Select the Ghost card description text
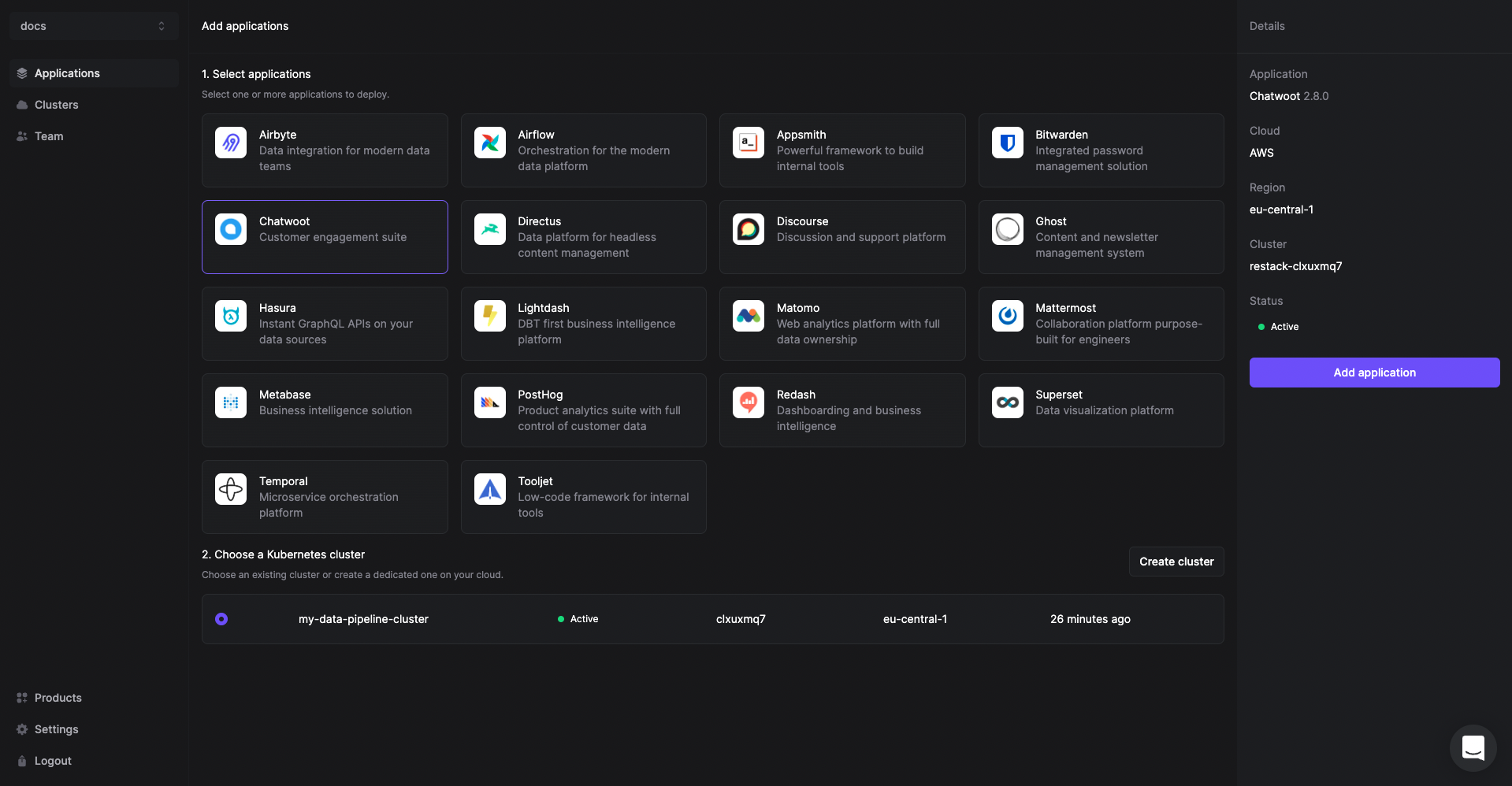This screenshot has width=1512, height=786. 1097,245
